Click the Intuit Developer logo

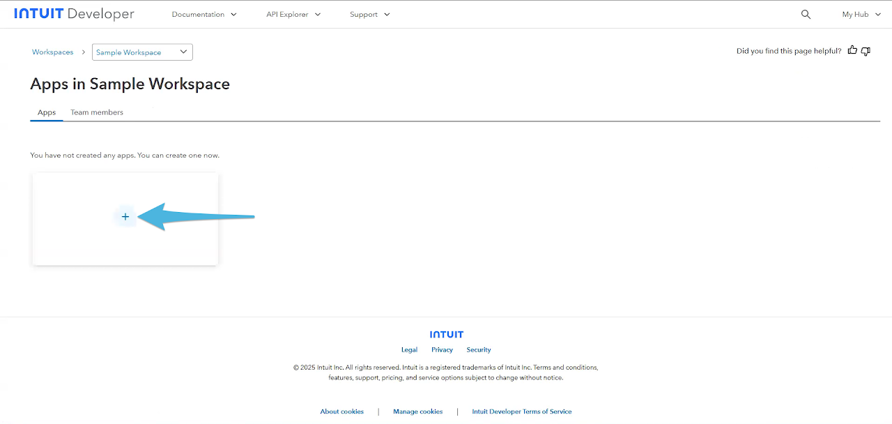(x=74, y=14)
